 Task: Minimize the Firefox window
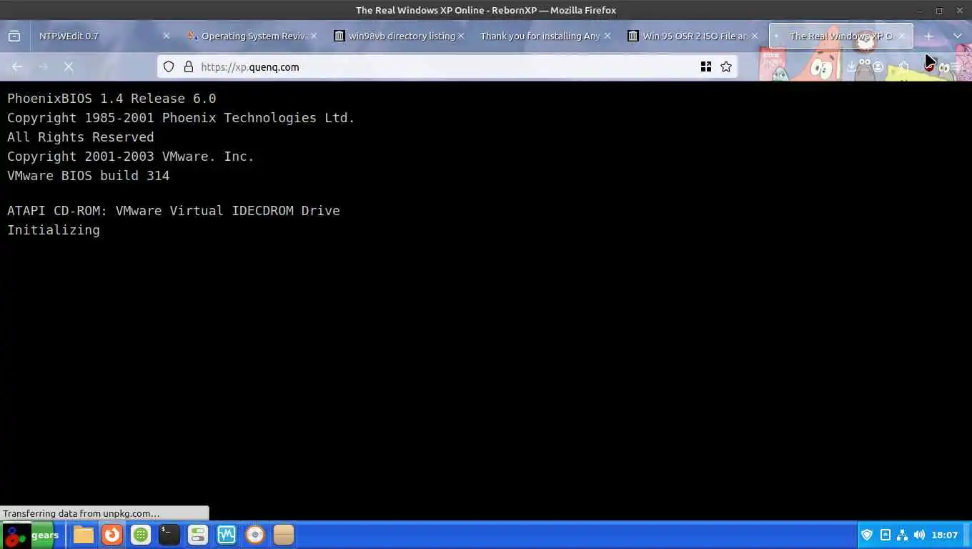920,10
